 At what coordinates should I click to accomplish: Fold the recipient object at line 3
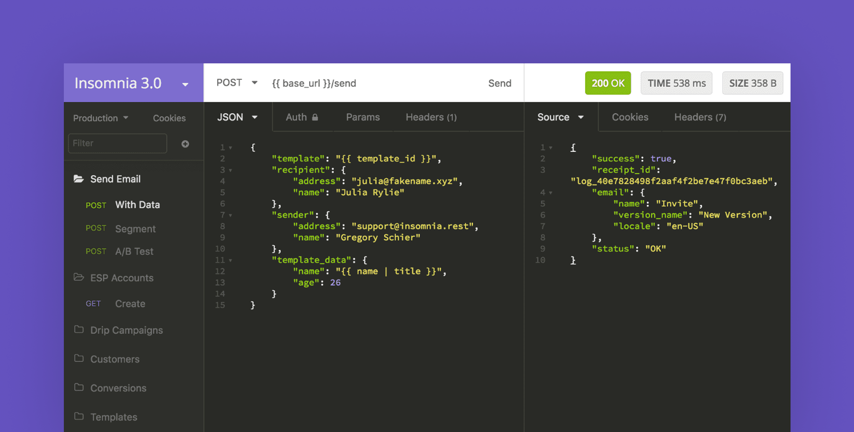click(230, 170)
